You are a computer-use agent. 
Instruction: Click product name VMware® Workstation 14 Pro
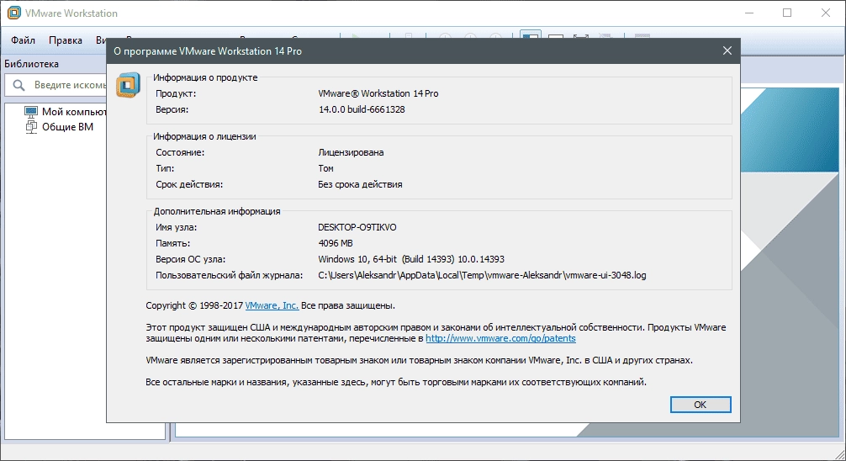point(378,93)
